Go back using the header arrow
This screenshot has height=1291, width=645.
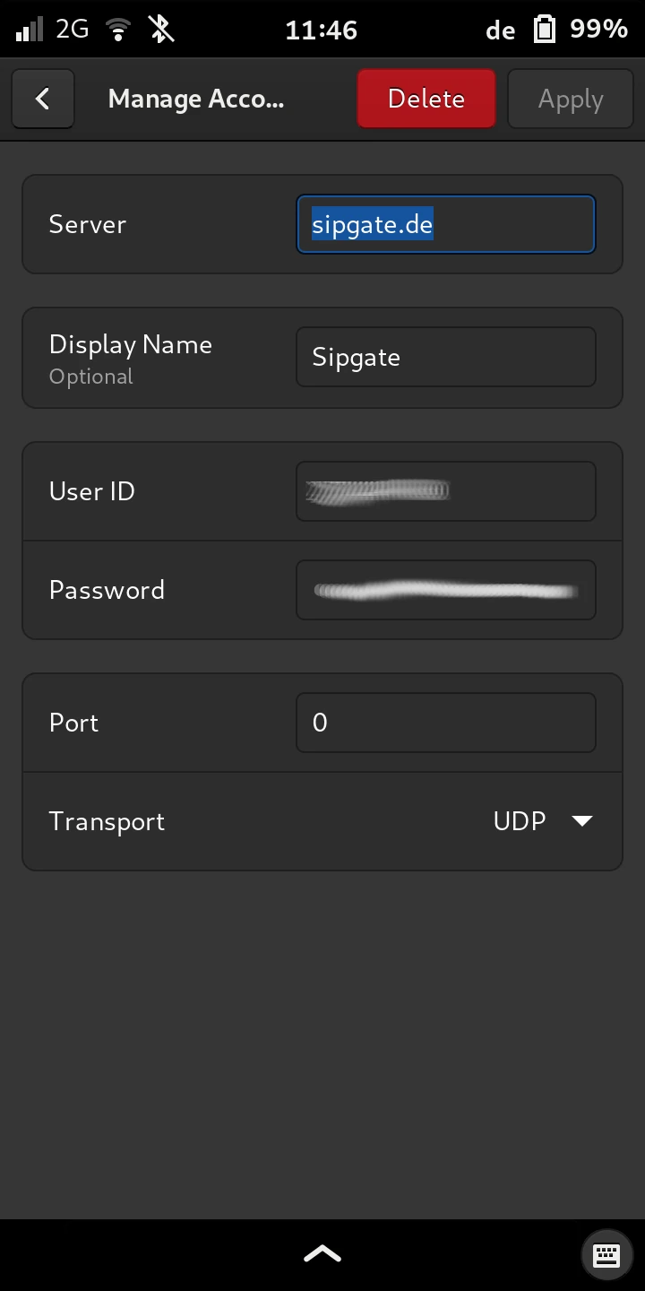coord(42,99)
